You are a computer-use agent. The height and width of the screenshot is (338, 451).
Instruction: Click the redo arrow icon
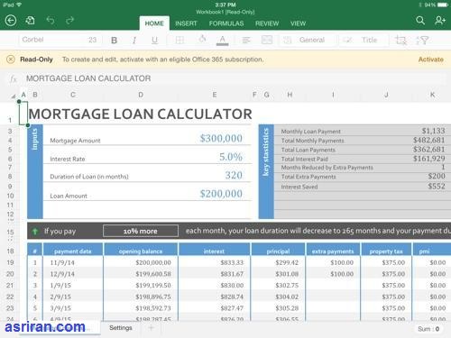tap(69, 21)
